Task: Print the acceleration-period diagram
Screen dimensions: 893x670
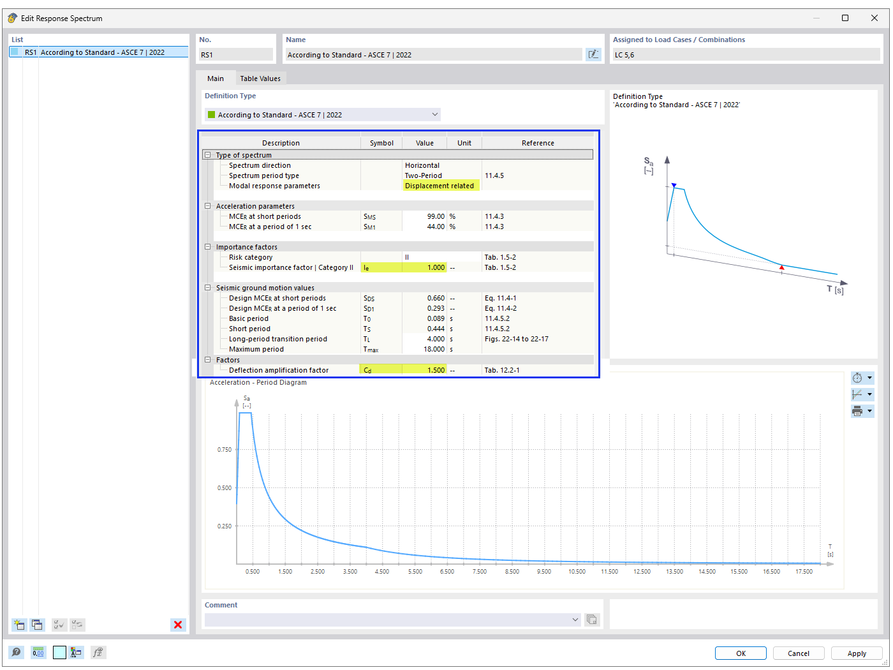Action: coord(858,410)
